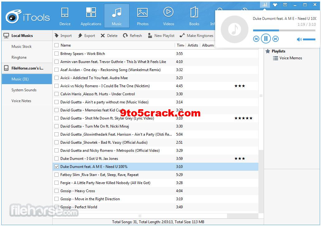Image resolution: width=321 pixels, height=226 pixels.
Task: Open the skin (shirt) icon in title bar
Action: pos(275,5)
